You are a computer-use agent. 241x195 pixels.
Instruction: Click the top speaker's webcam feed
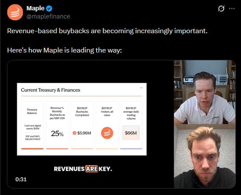pyautogui.click(x=205, y=92)
